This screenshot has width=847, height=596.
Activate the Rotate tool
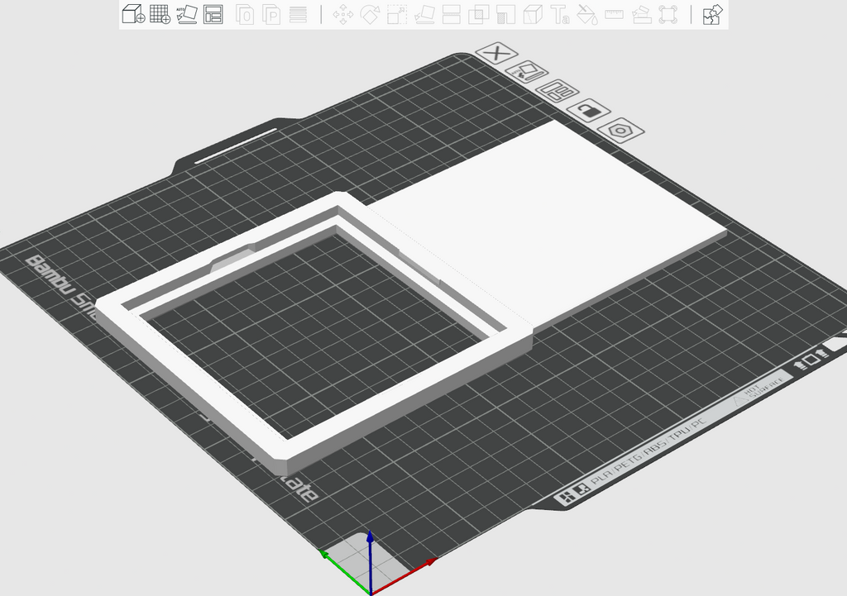(370, 15)
